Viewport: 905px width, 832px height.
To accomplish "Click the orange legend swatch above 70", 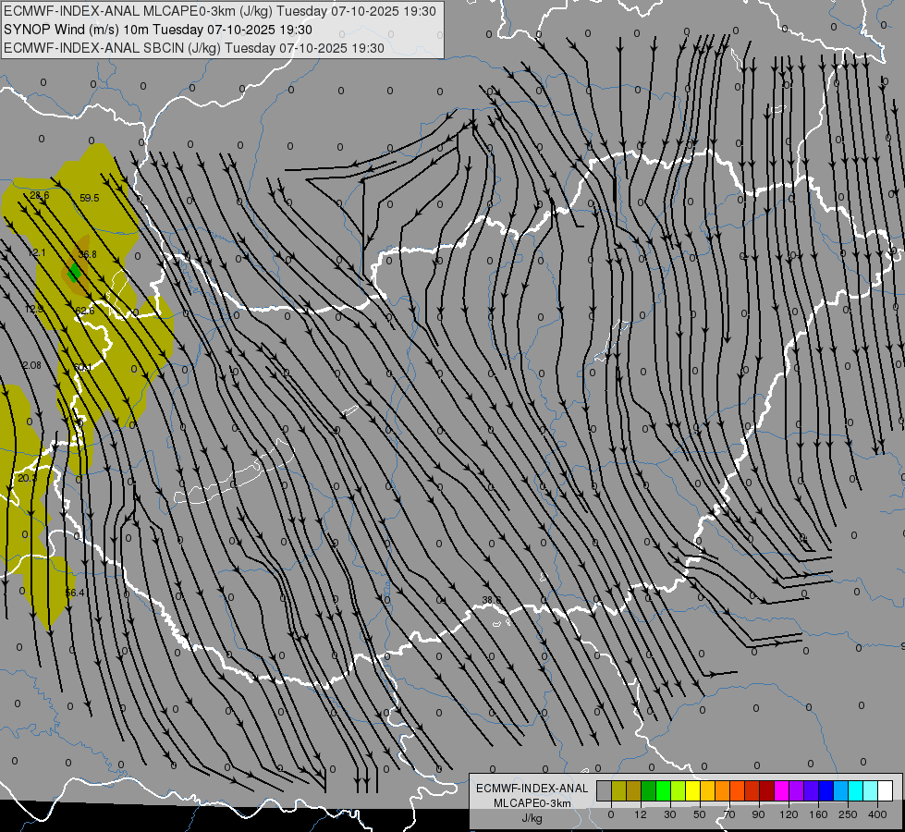I will [x=723, y=790].
